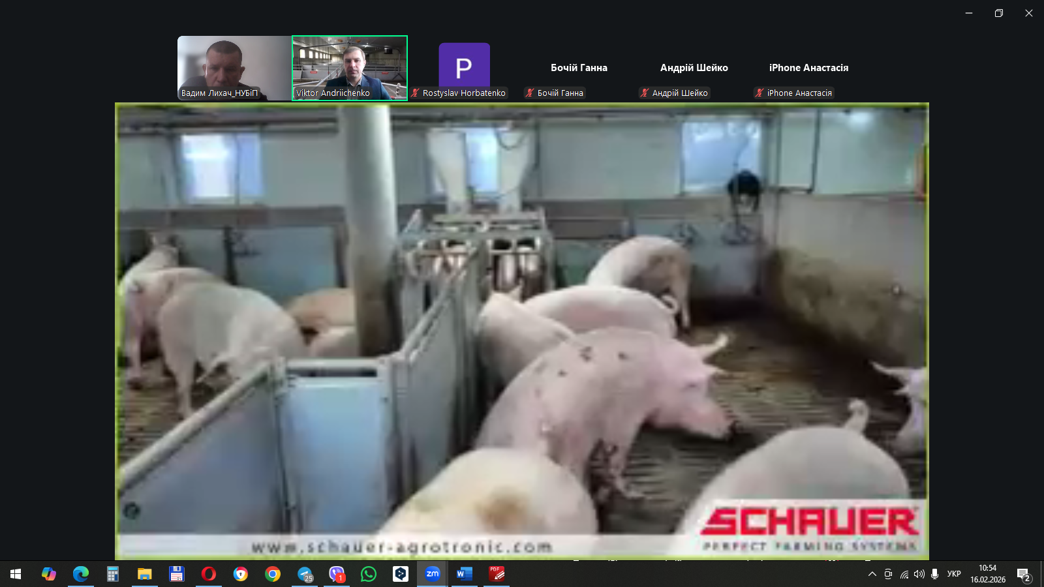Open the Wi-Fi network tray icon

tap(904, 574)
